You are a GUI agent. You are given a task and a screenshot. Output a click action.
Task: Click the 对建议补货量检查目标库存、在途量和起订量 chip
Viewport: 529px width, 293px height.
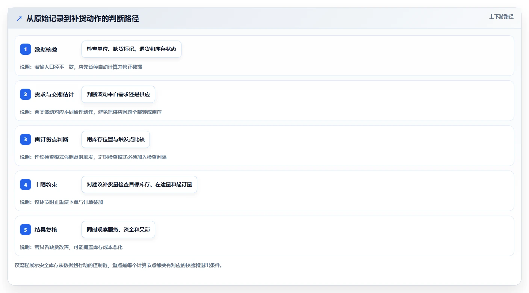[x=139, y=184]
